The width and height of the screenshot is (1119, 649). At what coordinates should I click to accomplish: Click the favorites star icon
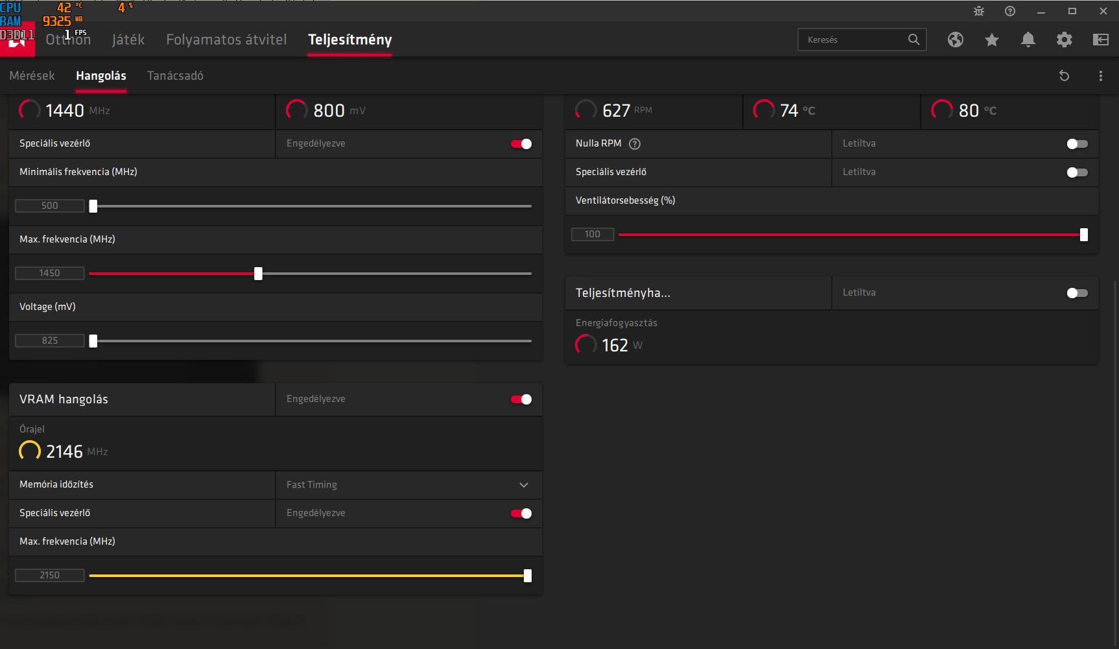coord(991,40)
